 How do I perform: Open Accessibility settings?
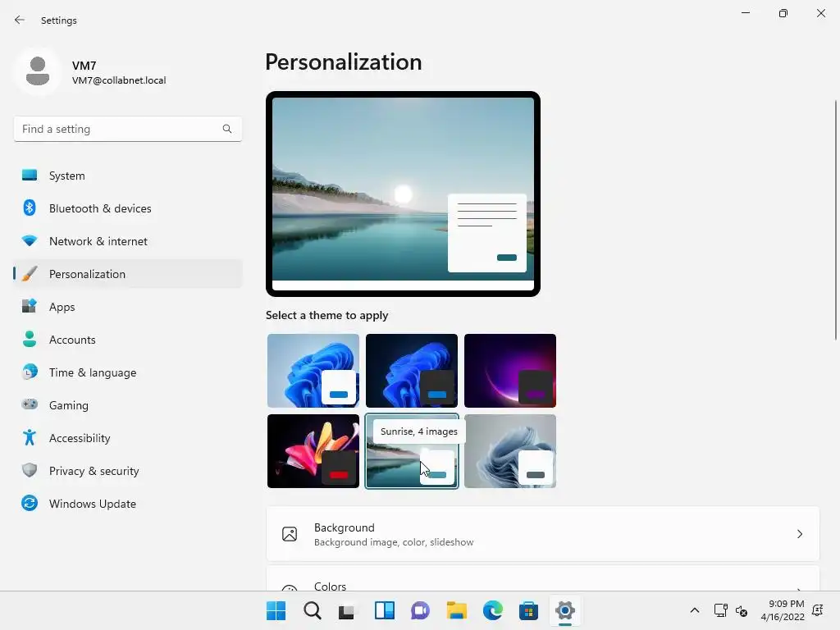[x=128, y=438]
